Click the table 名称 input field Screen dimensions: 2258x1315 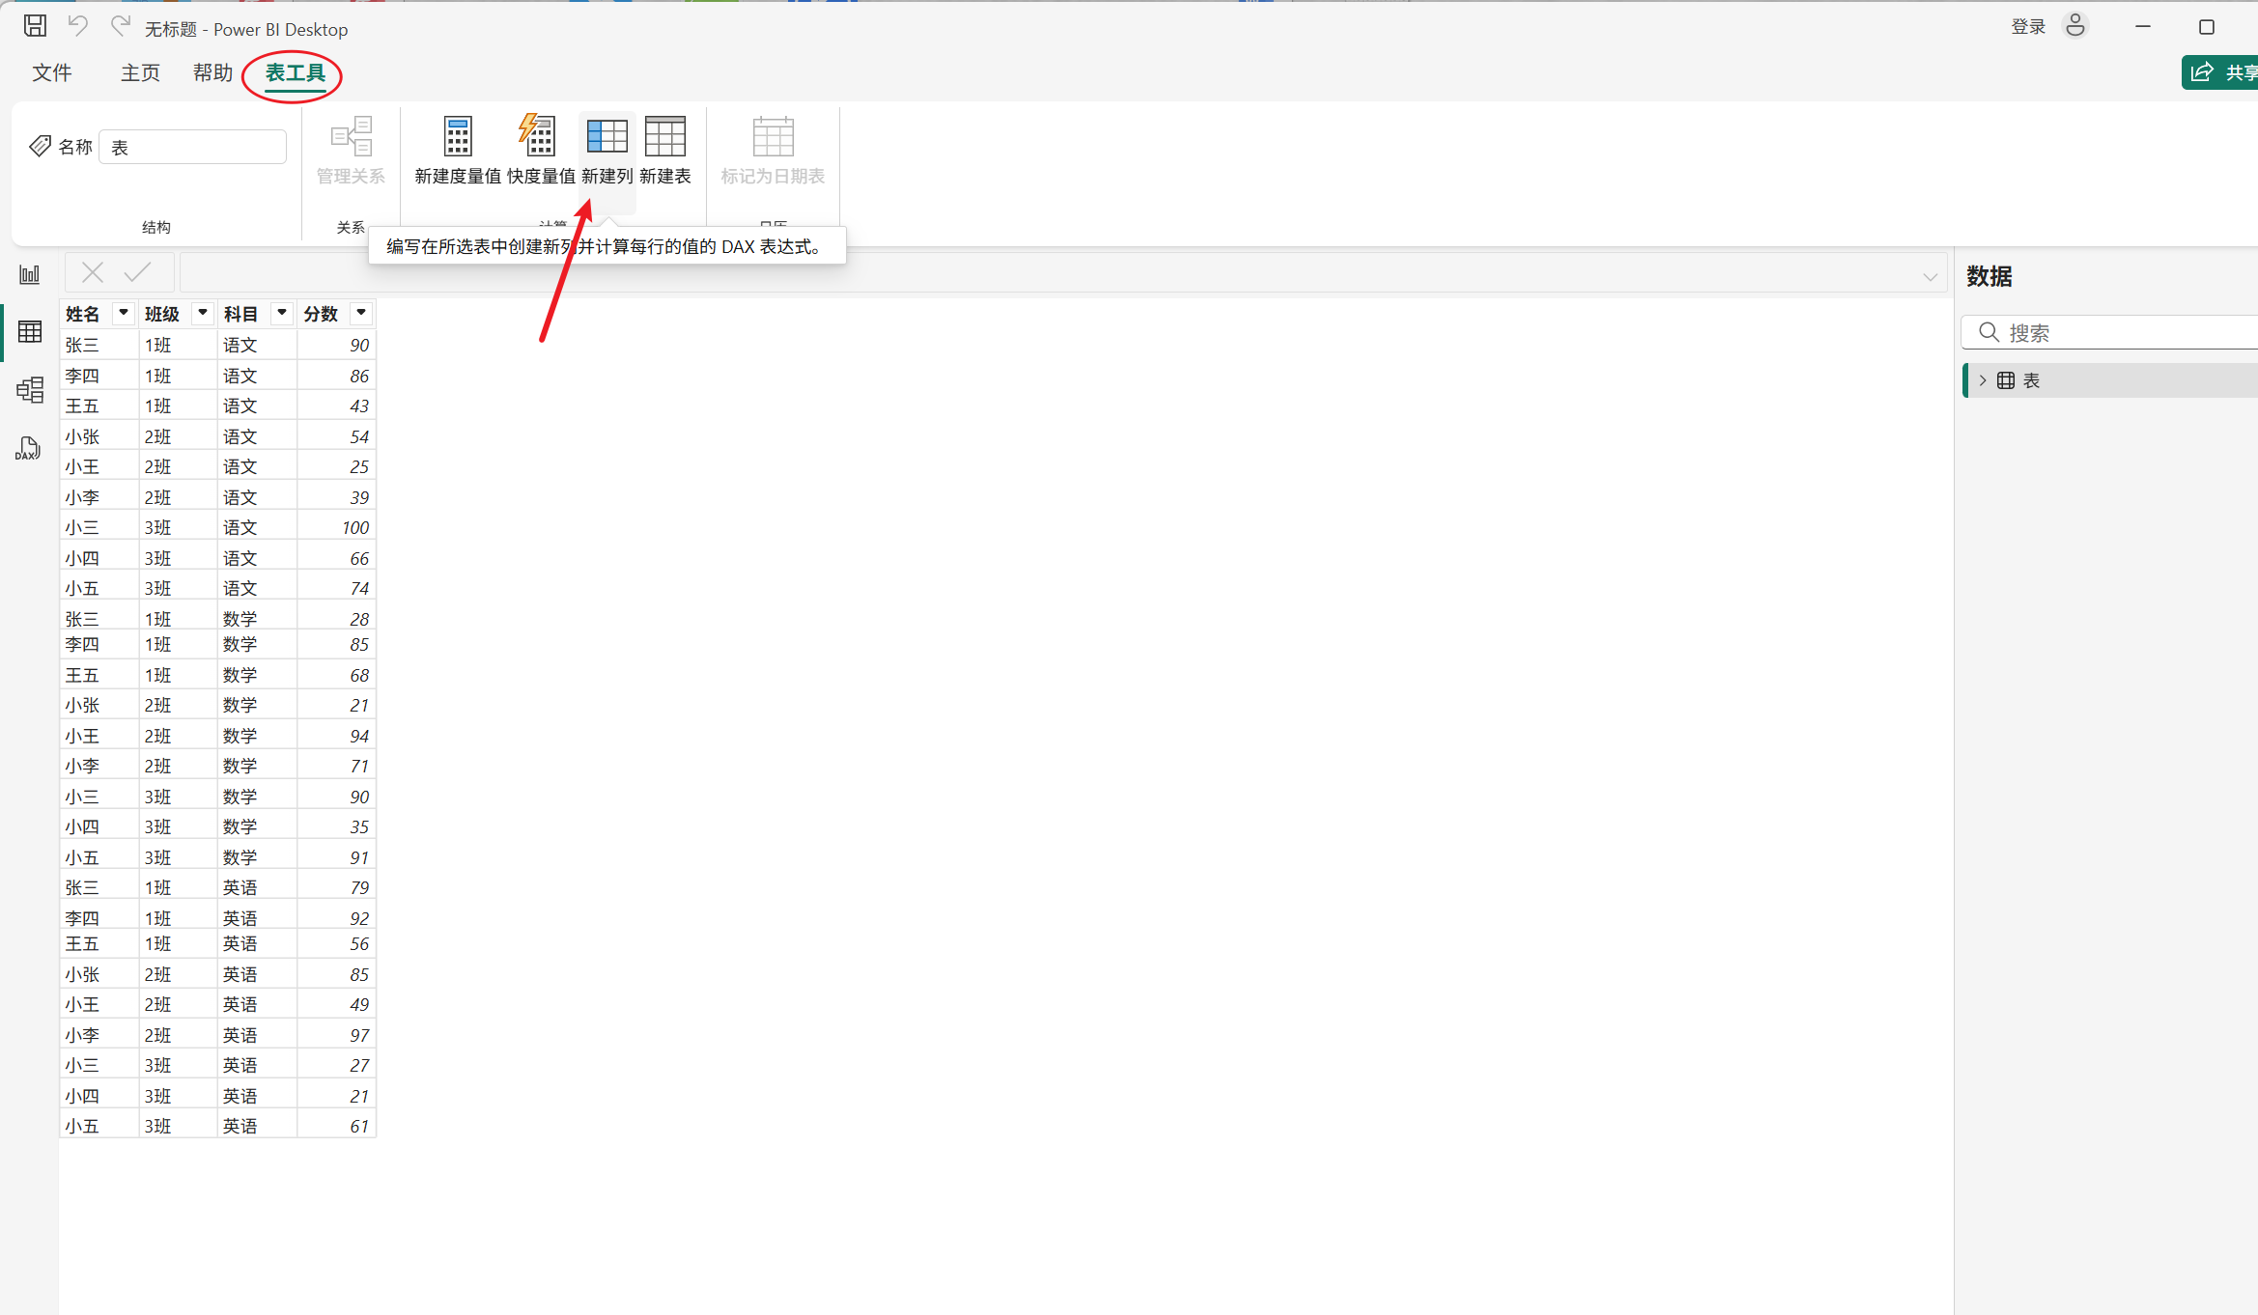pos(193,148)
